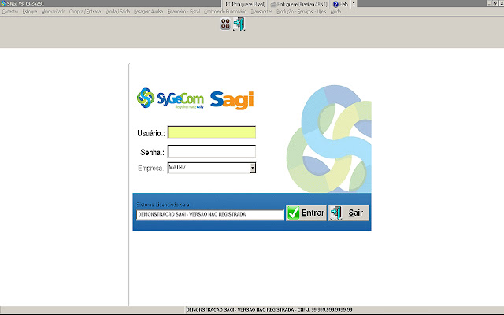This screenshot has height=315, width=504.
Task: Click the Sair button to exit
Action: tap(349, 213)
